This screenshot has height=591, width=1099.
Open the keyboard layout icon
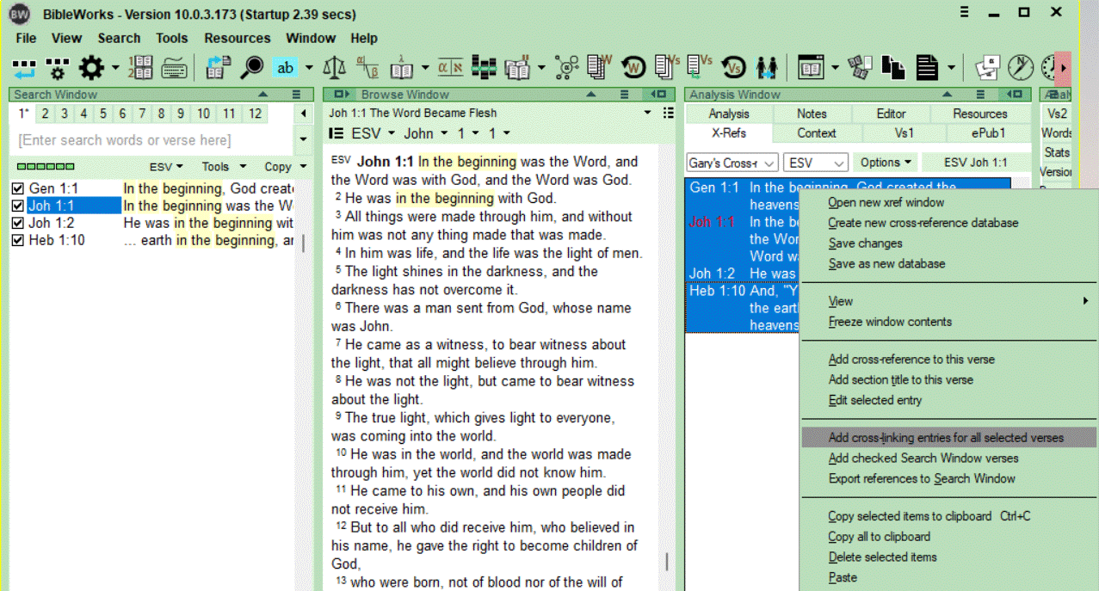click(x=175, y=67)
